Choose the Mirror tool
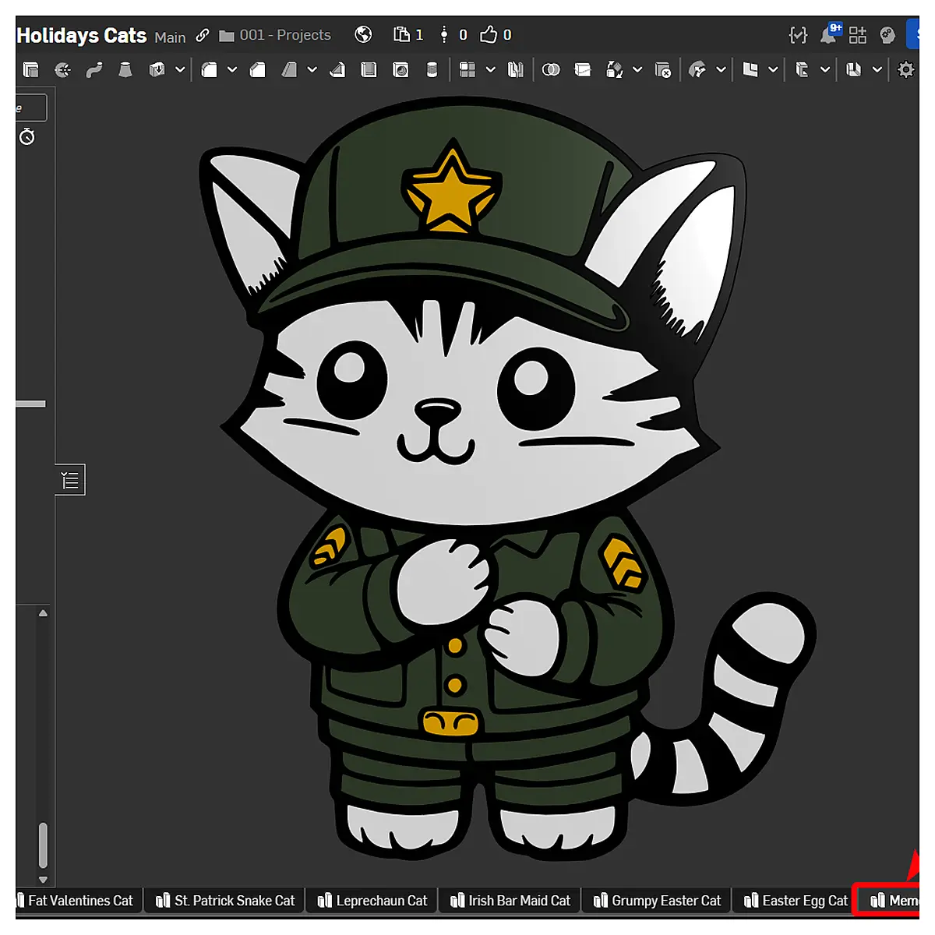935x935 pixels. tap(515, 70)
